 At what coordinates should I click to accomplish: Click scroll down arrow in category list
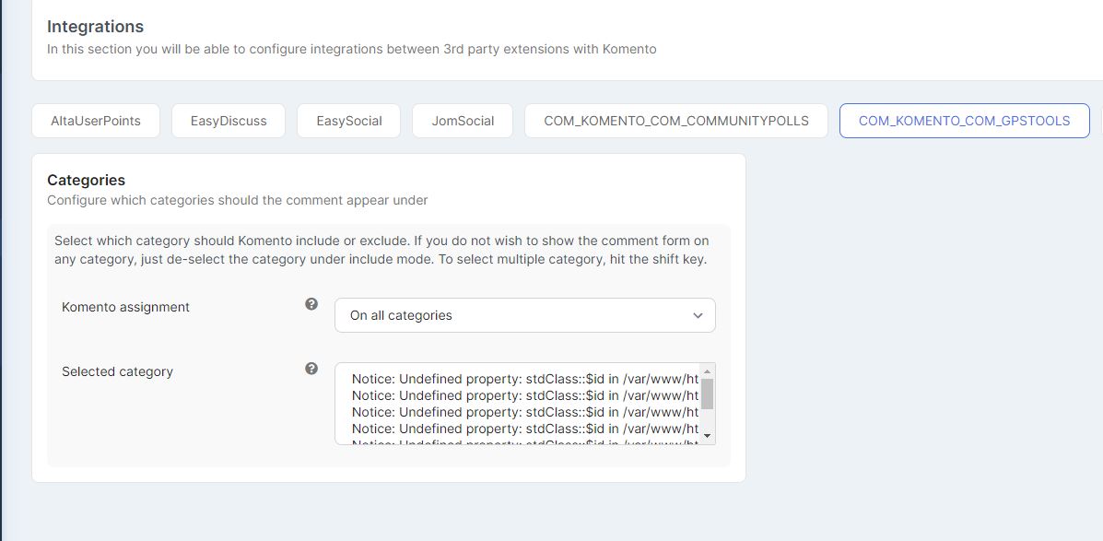707,436
